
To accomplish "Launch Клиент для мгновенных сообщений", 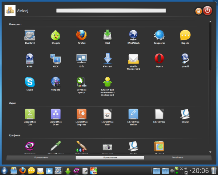I will [107, 86].
